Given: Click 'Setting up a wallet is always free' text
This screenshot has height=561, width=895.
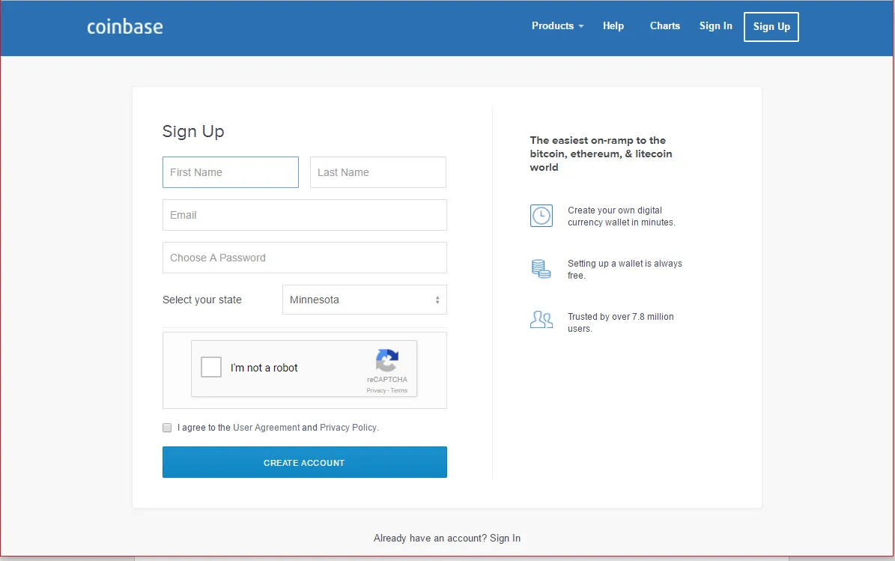Looking at the screenshot, I should click(x=625, y=270).
